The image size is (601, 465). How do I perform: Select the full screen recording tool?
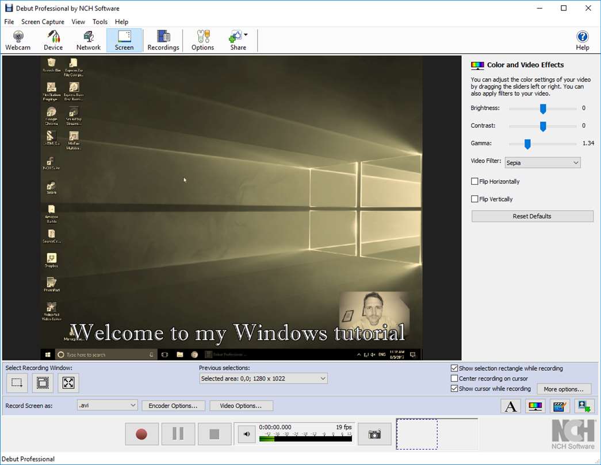click(x=68, y=382)
